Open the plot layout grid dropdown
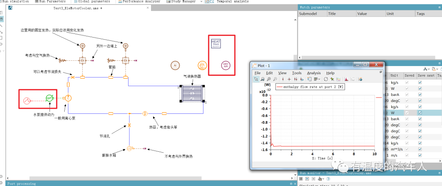 click(x=317, y=79)
